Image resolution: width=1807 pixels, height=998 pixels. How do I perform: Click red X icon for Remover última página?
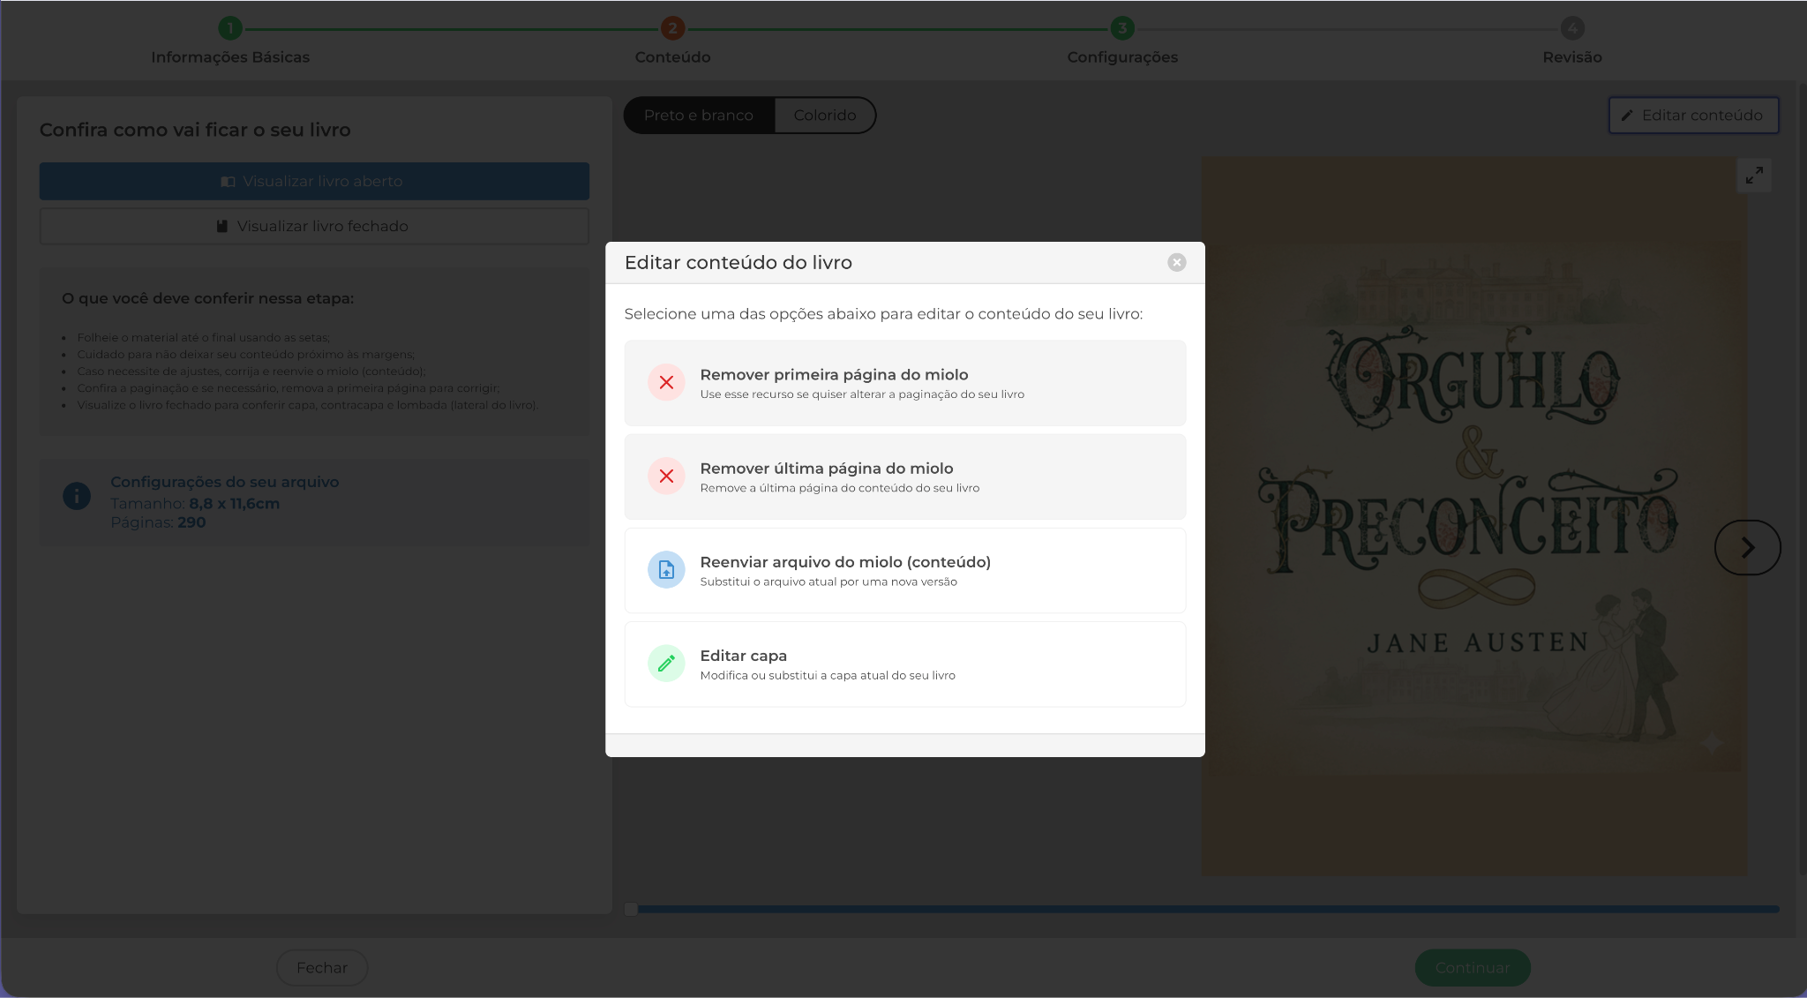coord(666,476)
